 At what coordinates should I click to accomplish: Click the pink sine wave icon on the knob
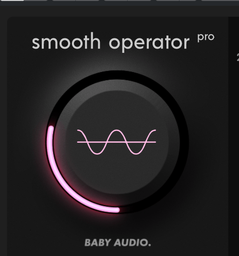tap(117, 142)
